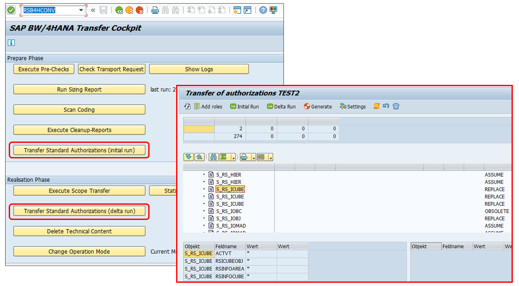The width and height of the screenshot is (519, 286).
Task: Click the orange Exit icon
Action: [129, 10]
